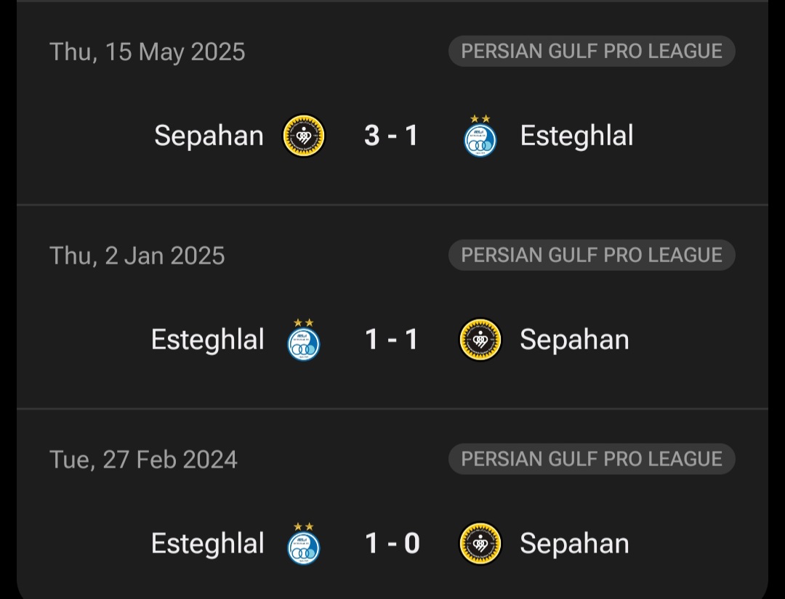Image resolution: width=785 pixels, height=599 pixels.
Task: Click Sepahan team name in 15 May 2025 match
Action: point(209,136)
